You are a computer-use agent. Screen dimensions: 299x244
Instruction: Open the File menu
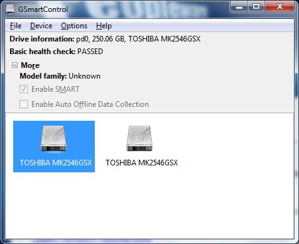16,26
